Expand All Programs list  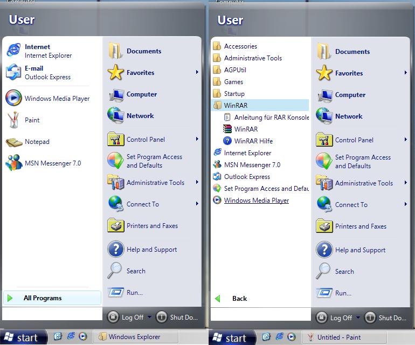click(x=43, y=298)
